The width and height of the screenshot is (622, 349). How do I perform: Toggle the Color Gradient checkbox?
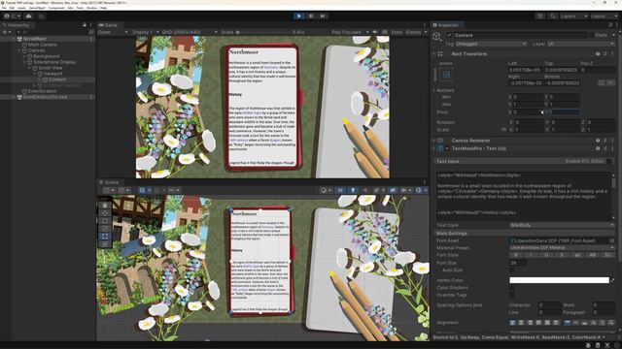512,288
